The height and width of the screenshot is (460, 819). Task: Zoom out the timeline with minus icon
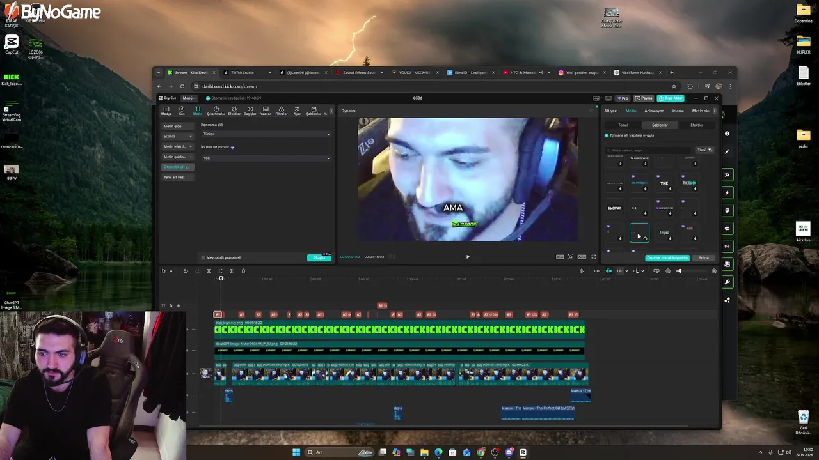coord(668,271)
